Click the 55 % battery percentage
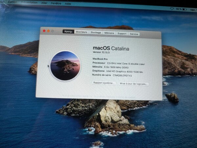197x148 pixels. click(x=179, y=9)
